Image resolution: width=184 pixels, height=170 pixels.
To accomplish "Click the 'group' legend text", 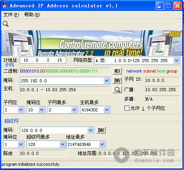I will point(172,71).
